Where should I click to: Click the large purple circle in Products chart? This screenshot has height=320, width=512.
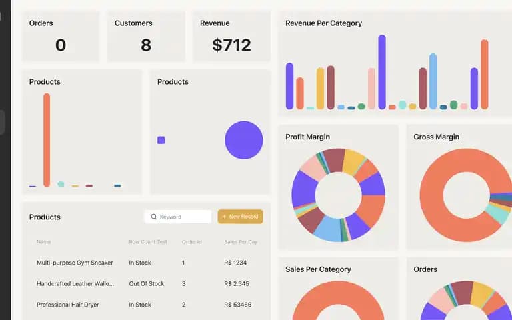coord(244,140)
